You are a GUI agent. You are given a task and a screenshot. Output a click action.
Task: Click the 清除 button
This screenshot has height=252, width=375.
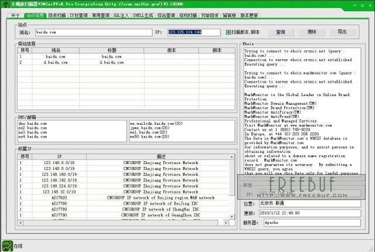312,32
